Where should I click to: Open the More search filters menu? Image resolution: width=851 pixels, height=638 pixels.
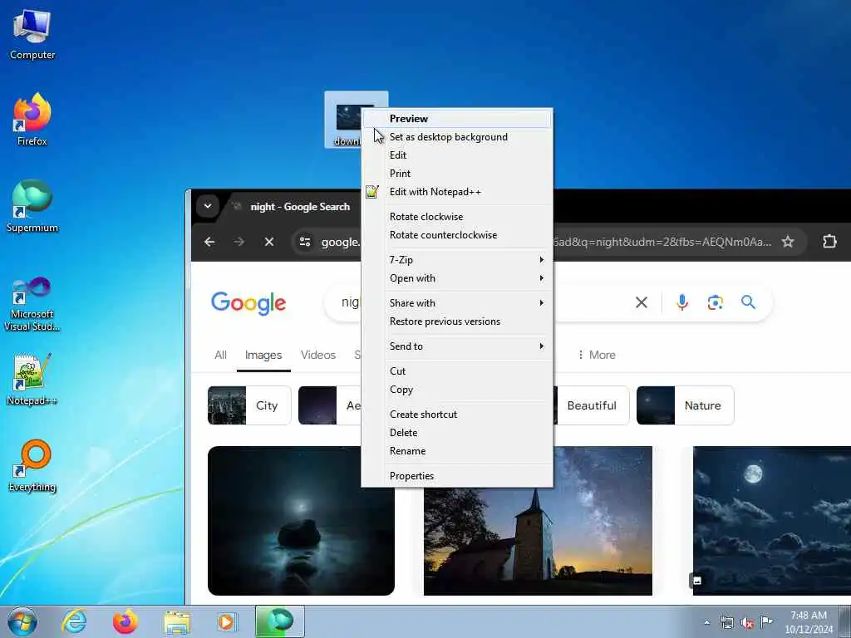tap(596, 355)
